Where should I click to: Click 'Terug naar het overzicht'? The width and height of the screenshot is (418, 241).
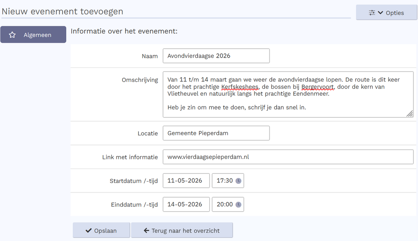pos(182,230)
